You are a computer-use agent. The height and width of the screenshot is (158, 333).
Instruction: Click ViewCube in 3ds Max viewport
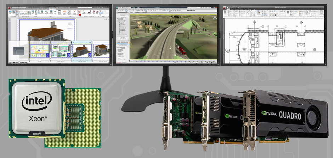click(215, 18)
